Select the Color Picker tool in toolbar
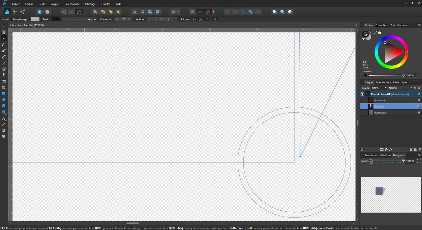Viewport: 422px width, 230px height. point(4,124)
